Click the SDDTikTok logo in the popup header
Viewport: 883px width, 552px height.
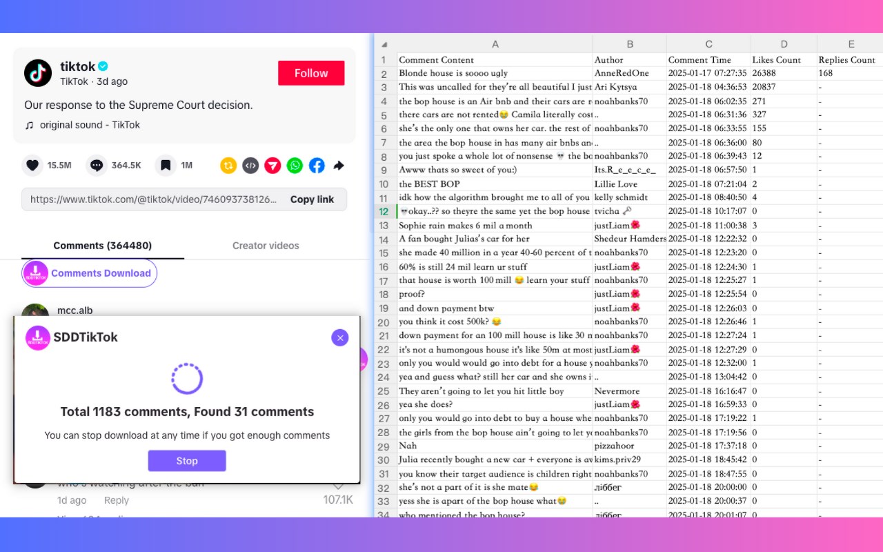(x=38, y=337)
